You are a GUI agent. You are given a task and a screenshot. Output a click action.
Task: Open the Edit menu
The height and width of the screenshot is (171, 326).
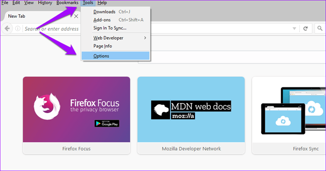pos(16,3)
